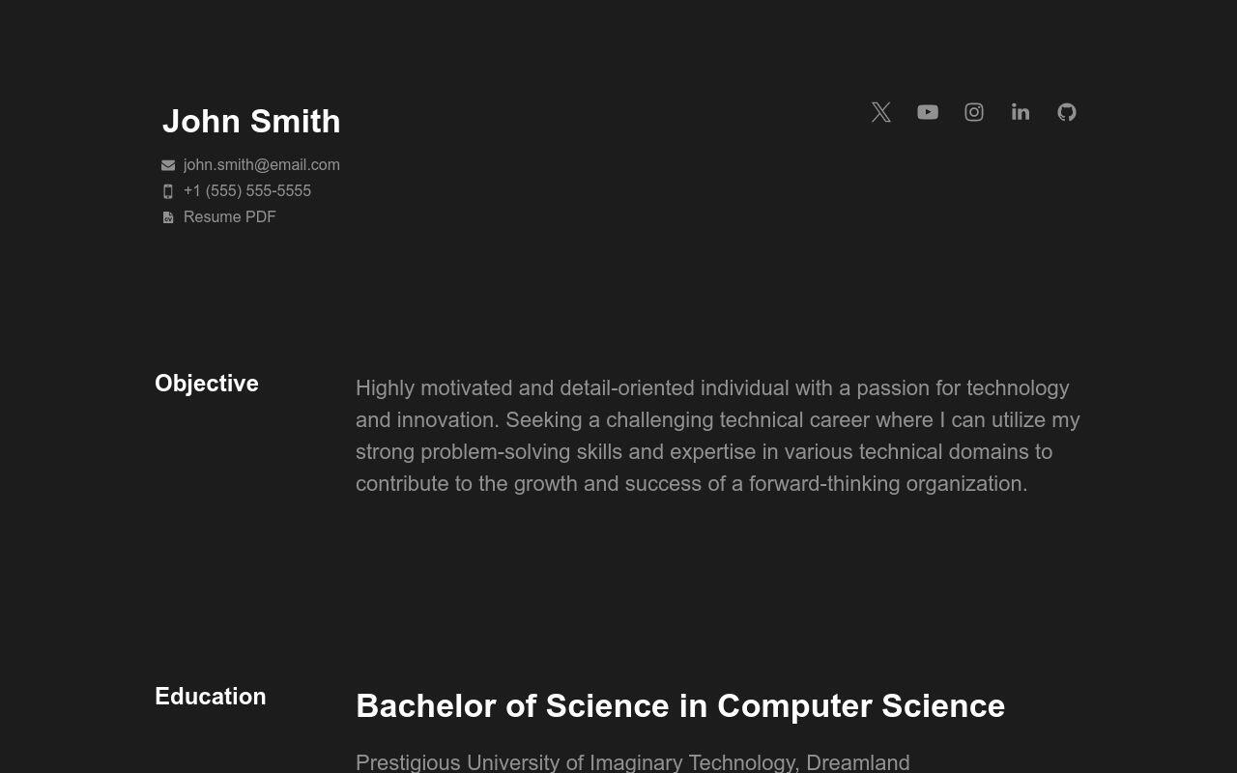Click the envelope icon beside the email

168,165
